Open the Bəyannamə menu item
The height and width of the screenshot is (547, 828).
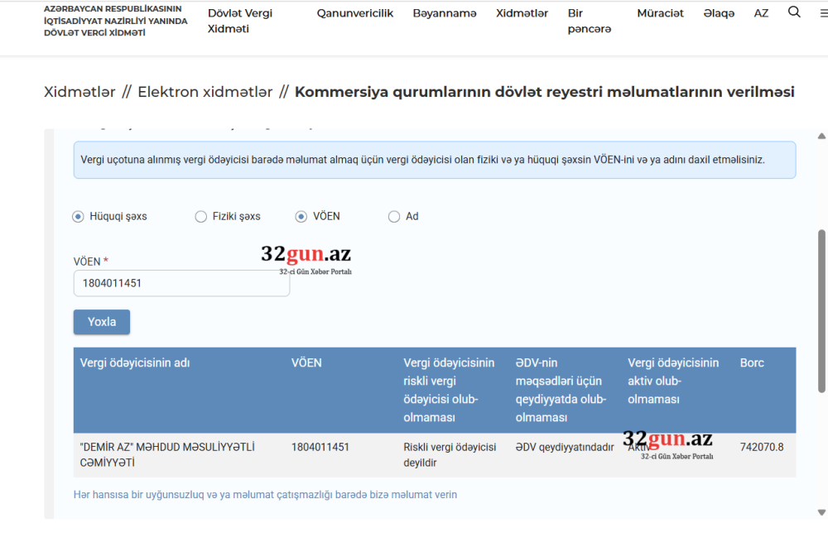[445, 13]
